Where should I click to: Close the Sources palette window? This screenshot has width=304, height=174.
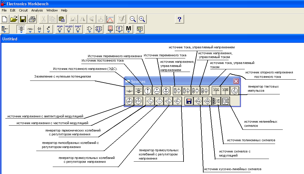coord(236,81)
